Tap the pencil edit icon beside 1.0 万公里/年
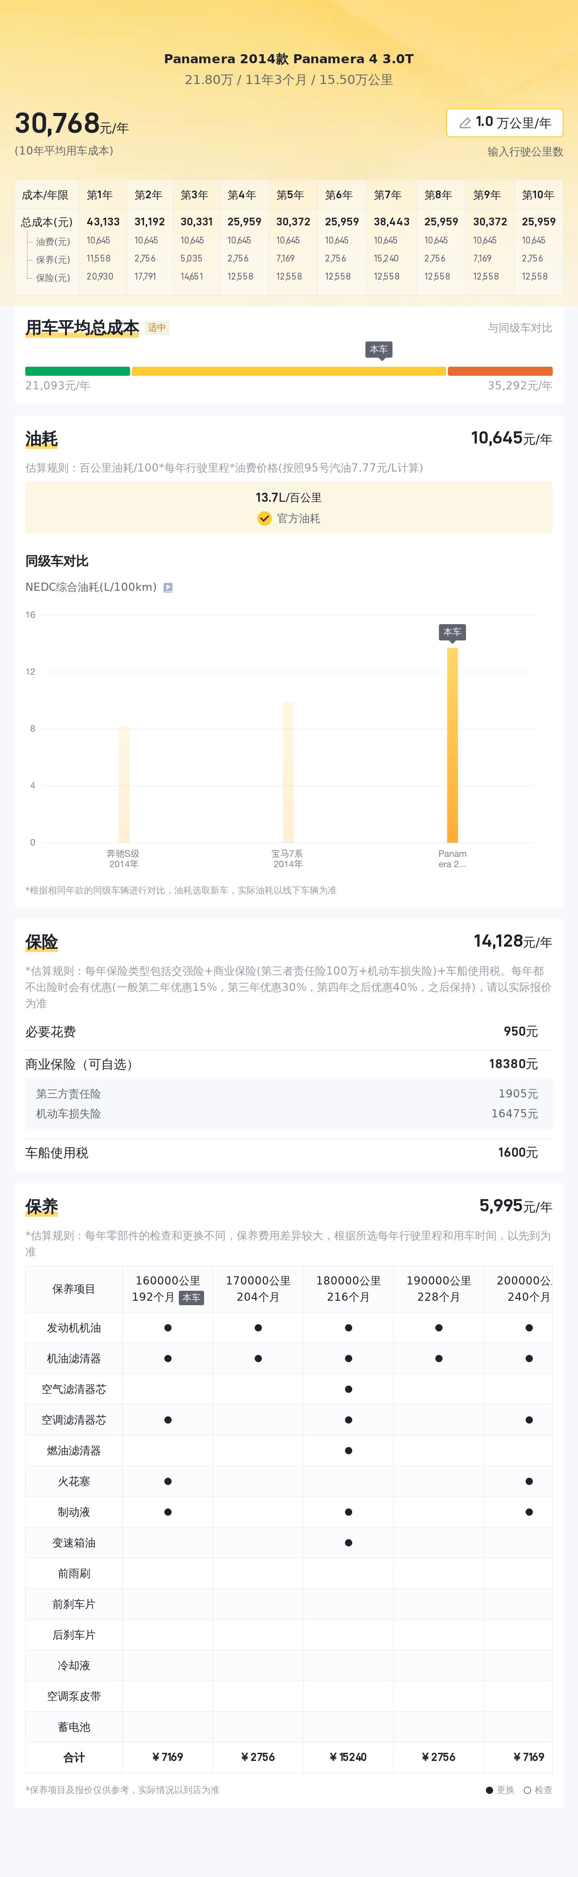This screenshot has width=578, height=1877. pos(464,123)
